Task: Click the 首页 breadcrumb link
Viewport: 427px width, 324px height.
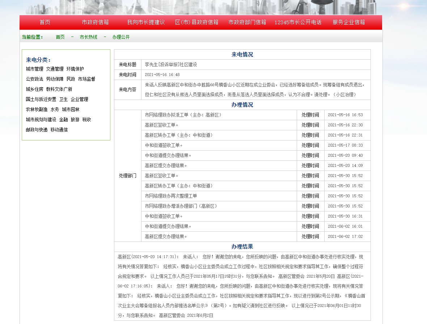Action: pyautogui.click(x=60, y=37)
